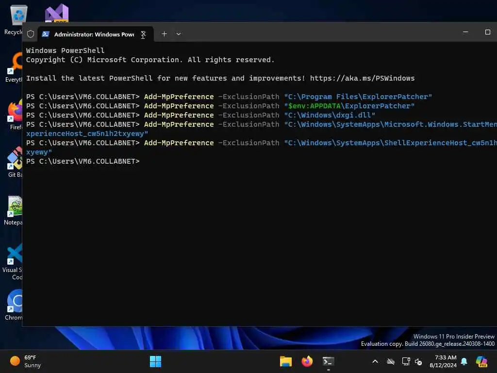Open File Explorer from the taskbar
The width and height of the screenshot is (497, 373).
click(x=285, y=361)
